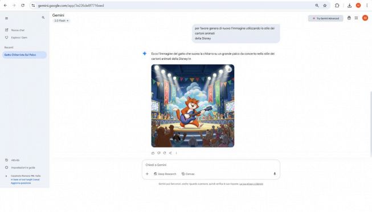The image size is (372, 212).
Task: Open the three-dot more options under the image
Action: 176,153
